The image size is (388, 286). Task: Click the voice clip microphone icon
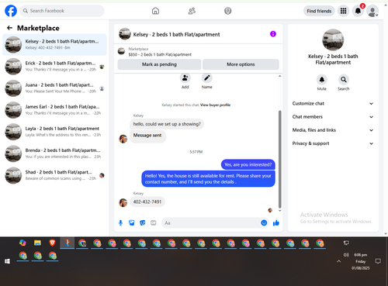(120, 222)
